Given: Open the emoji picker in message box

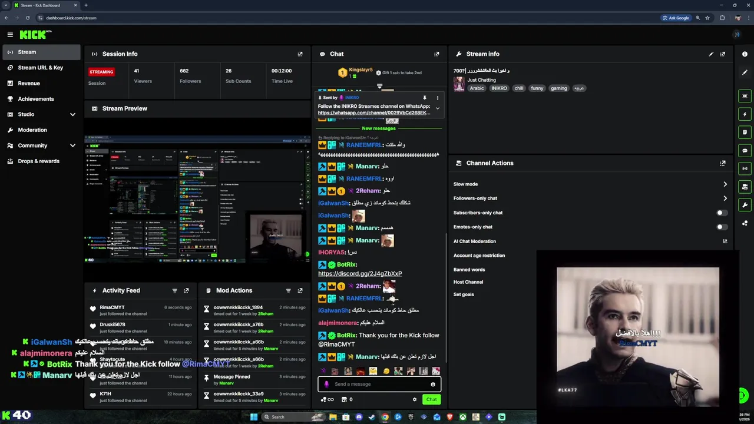Looking at the screenshot, I should (433, 384).
